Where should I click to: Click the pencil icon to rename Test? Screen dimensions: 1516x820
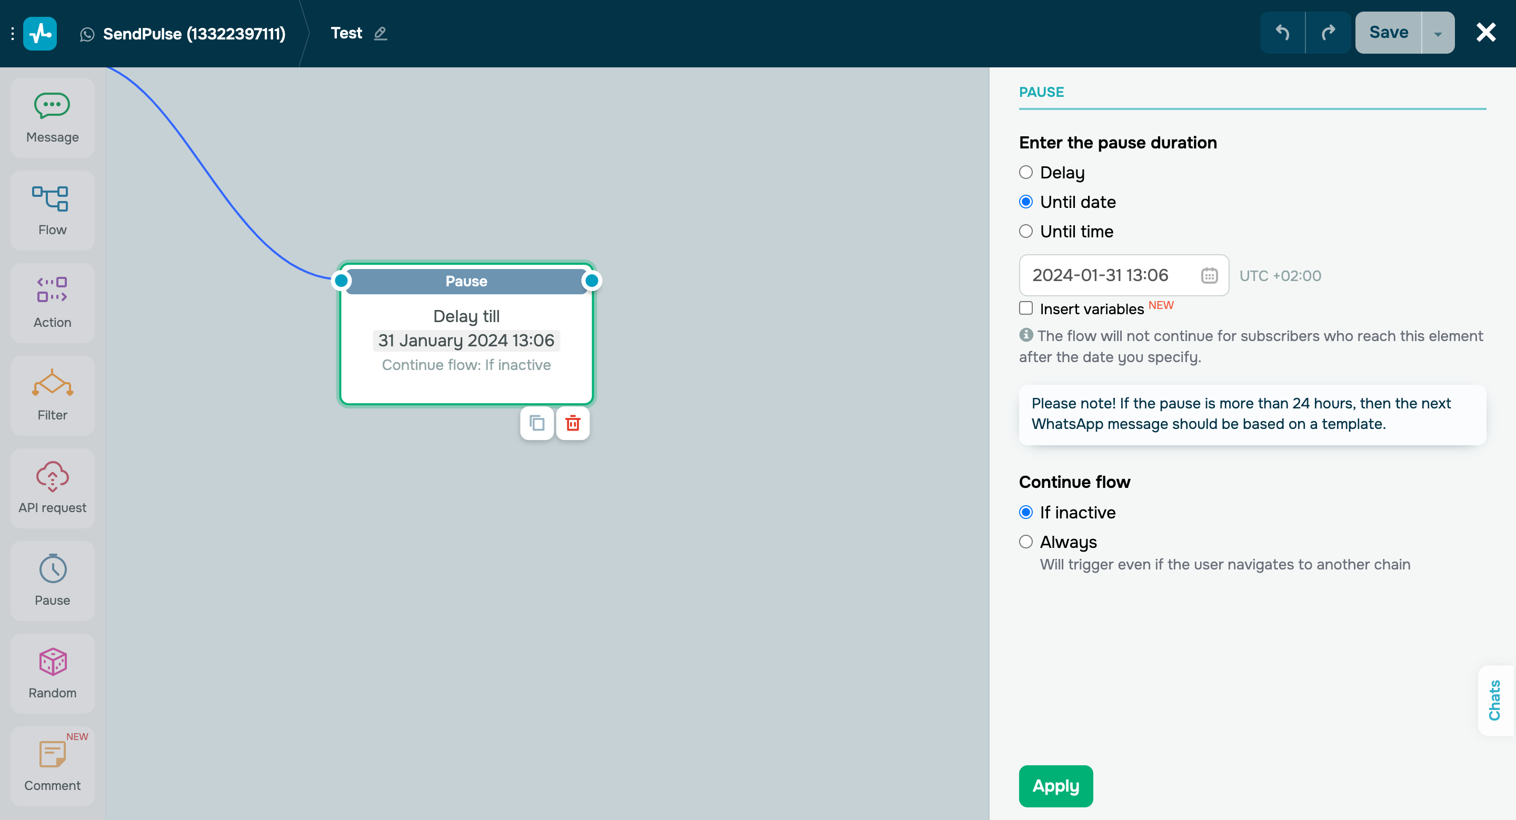point(380,34)
